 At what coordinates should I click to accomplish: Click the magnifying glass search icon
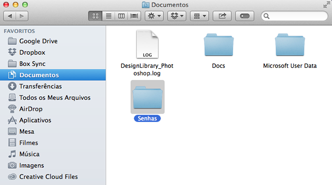point(267,16)
